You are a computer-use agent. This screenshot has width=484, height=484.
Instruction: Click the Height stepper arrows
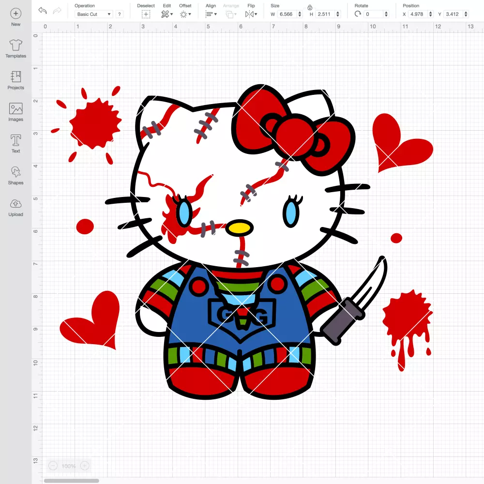tap(338, 14)
